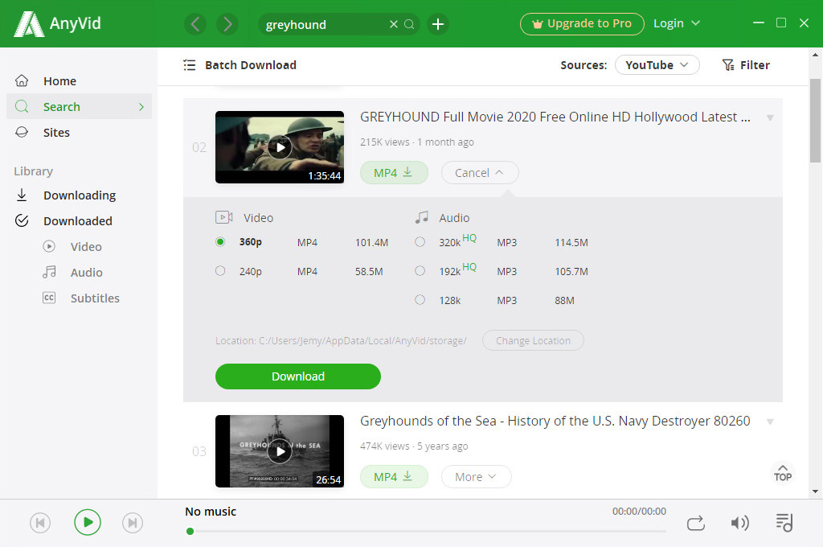Open the Login dropdown menu
The image size is (823, 547).
click(x=676, y=23)
